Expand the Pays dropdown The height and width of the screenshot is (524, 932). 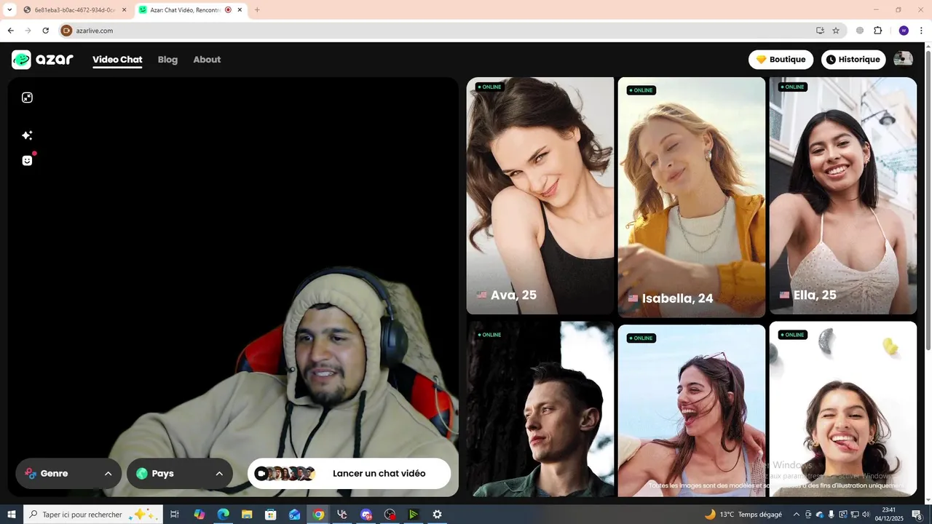point(180,474)
